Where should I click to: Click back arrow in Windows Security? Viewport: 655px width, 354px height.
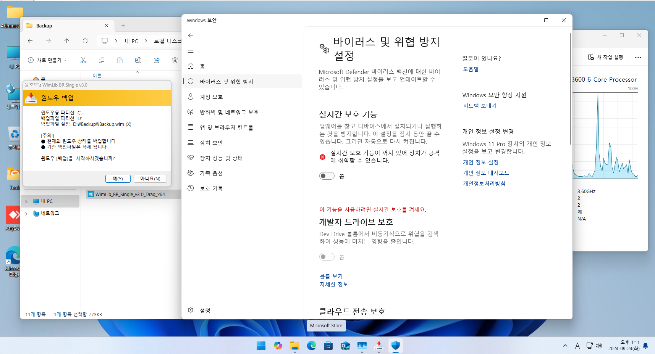(191, 35)
